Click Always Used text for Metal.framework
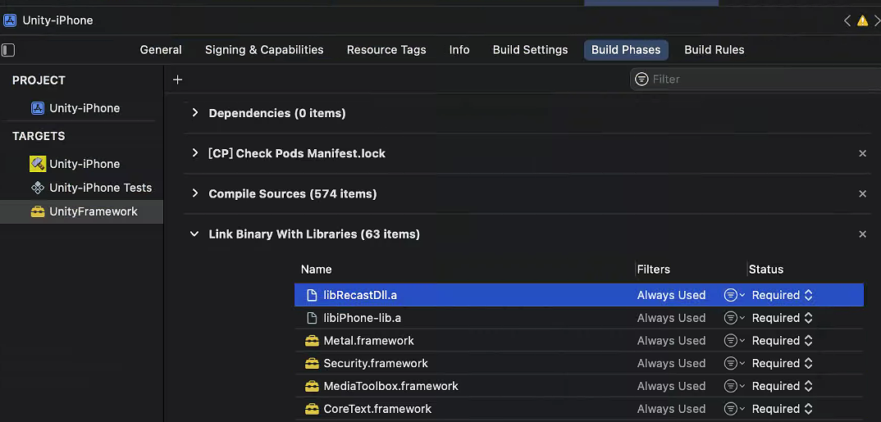The image size is (881, 422). coord(672,341)
